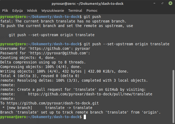Open the Edycja menu
175x124 pixels.
pos(17,11)
